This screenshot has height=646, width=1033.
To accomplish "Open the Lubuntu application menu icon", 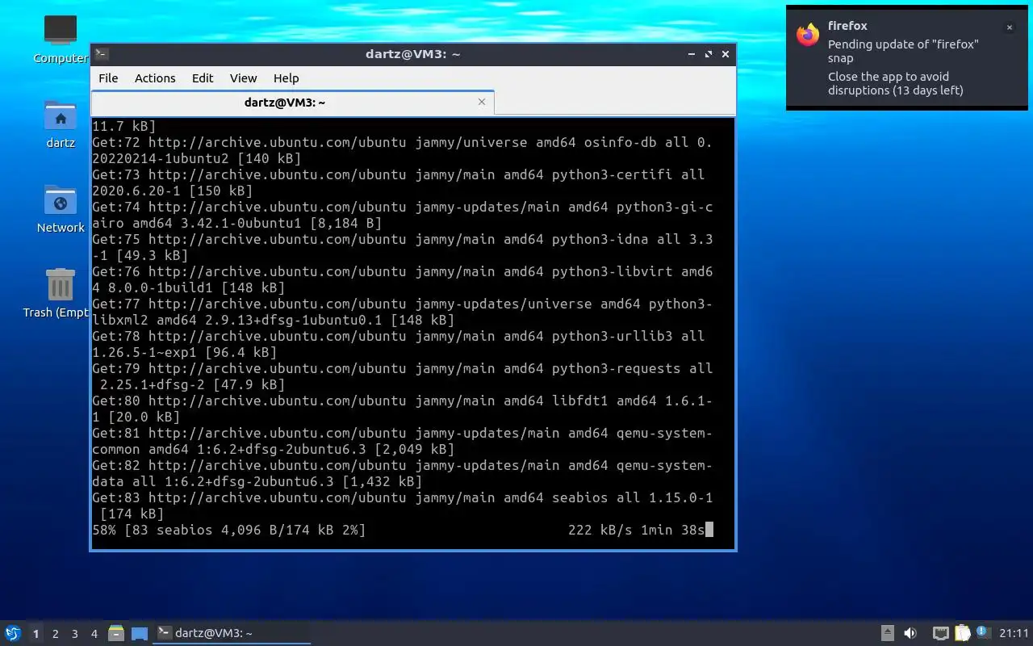I will coord(12,633).
